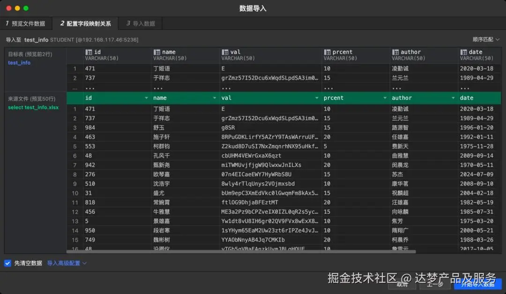The height and width of the screenshot is (294, 506).
Task: Click author cell 苏杰 in row 8
Action: tap(397, 174)
